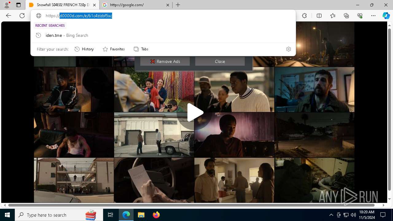This screenshot has width=393, height=221.
Task: Open the tab actions menu icon
Action: [x=18, y=5]
